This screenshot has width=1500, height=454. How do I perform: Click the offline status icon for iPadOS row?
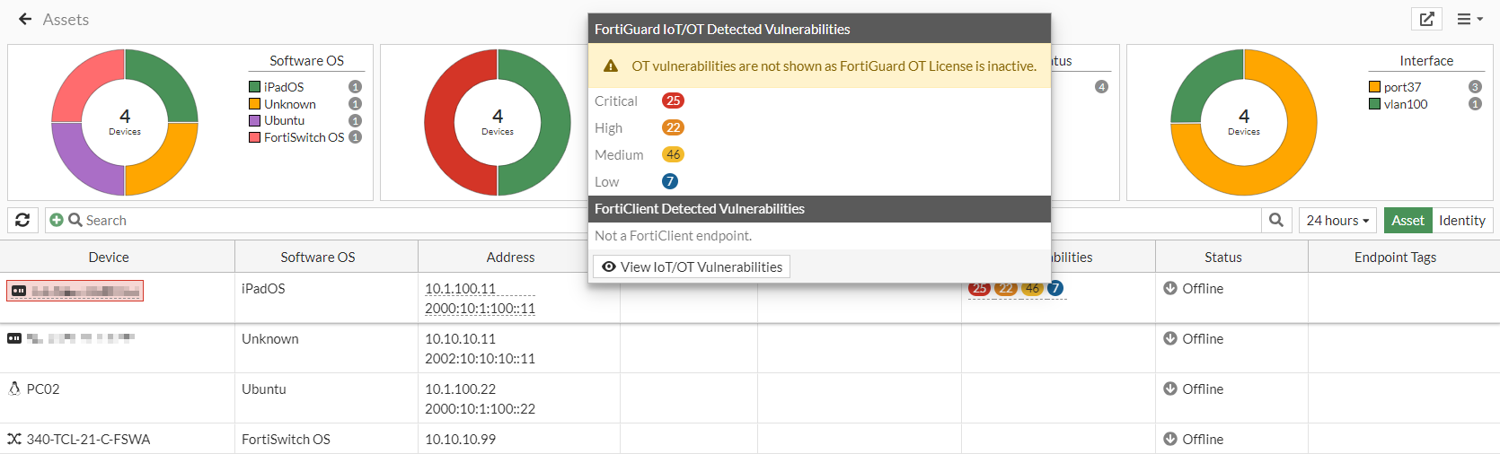coord(1169,288)
